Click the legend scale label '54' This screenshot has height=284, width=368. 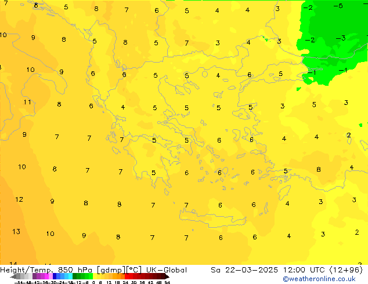pyautogui.click(x=167, y=282)
